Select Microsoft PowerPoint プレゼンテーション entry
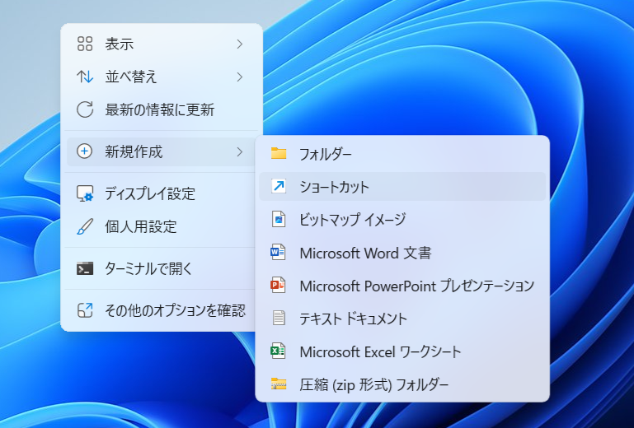Screen dimensions: 634x428 (402, 286)
